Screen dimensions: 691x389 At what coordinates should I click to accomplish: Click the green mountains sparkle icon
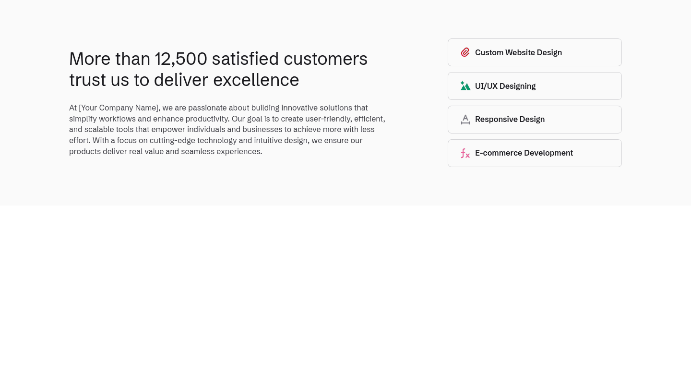[x=465, y=86]
